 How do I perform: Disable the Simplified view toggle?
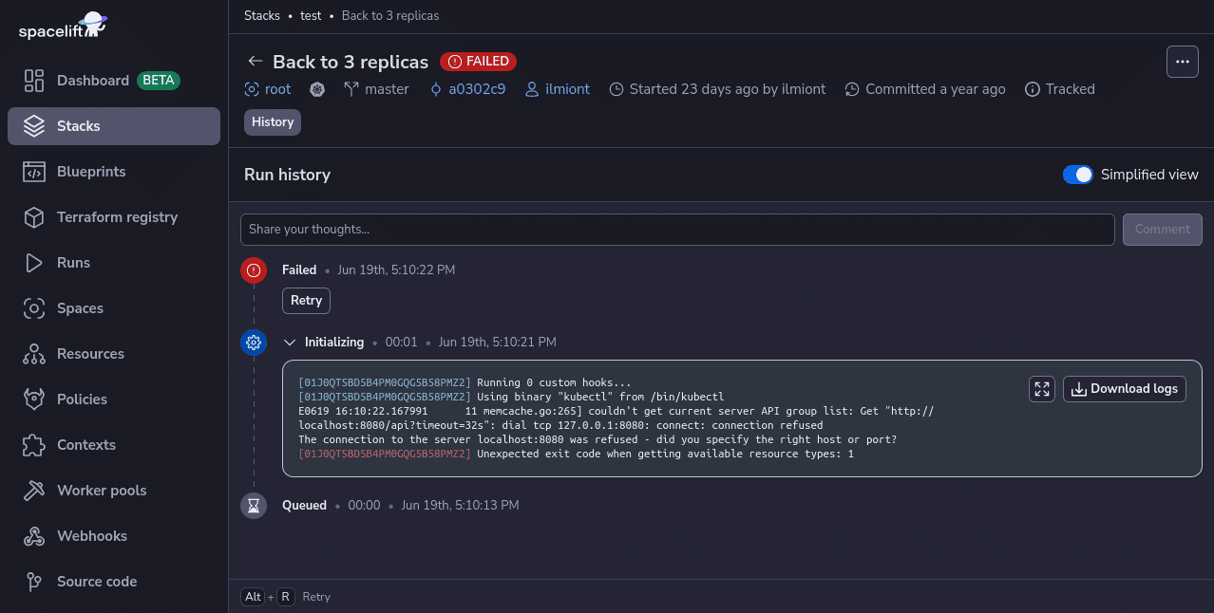coord(1078,175)
